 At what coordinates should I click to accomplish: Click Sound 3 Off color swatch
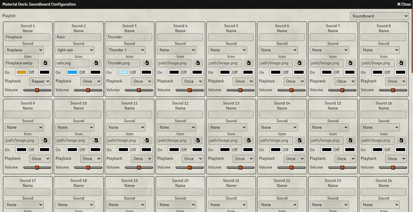[146, 72]
